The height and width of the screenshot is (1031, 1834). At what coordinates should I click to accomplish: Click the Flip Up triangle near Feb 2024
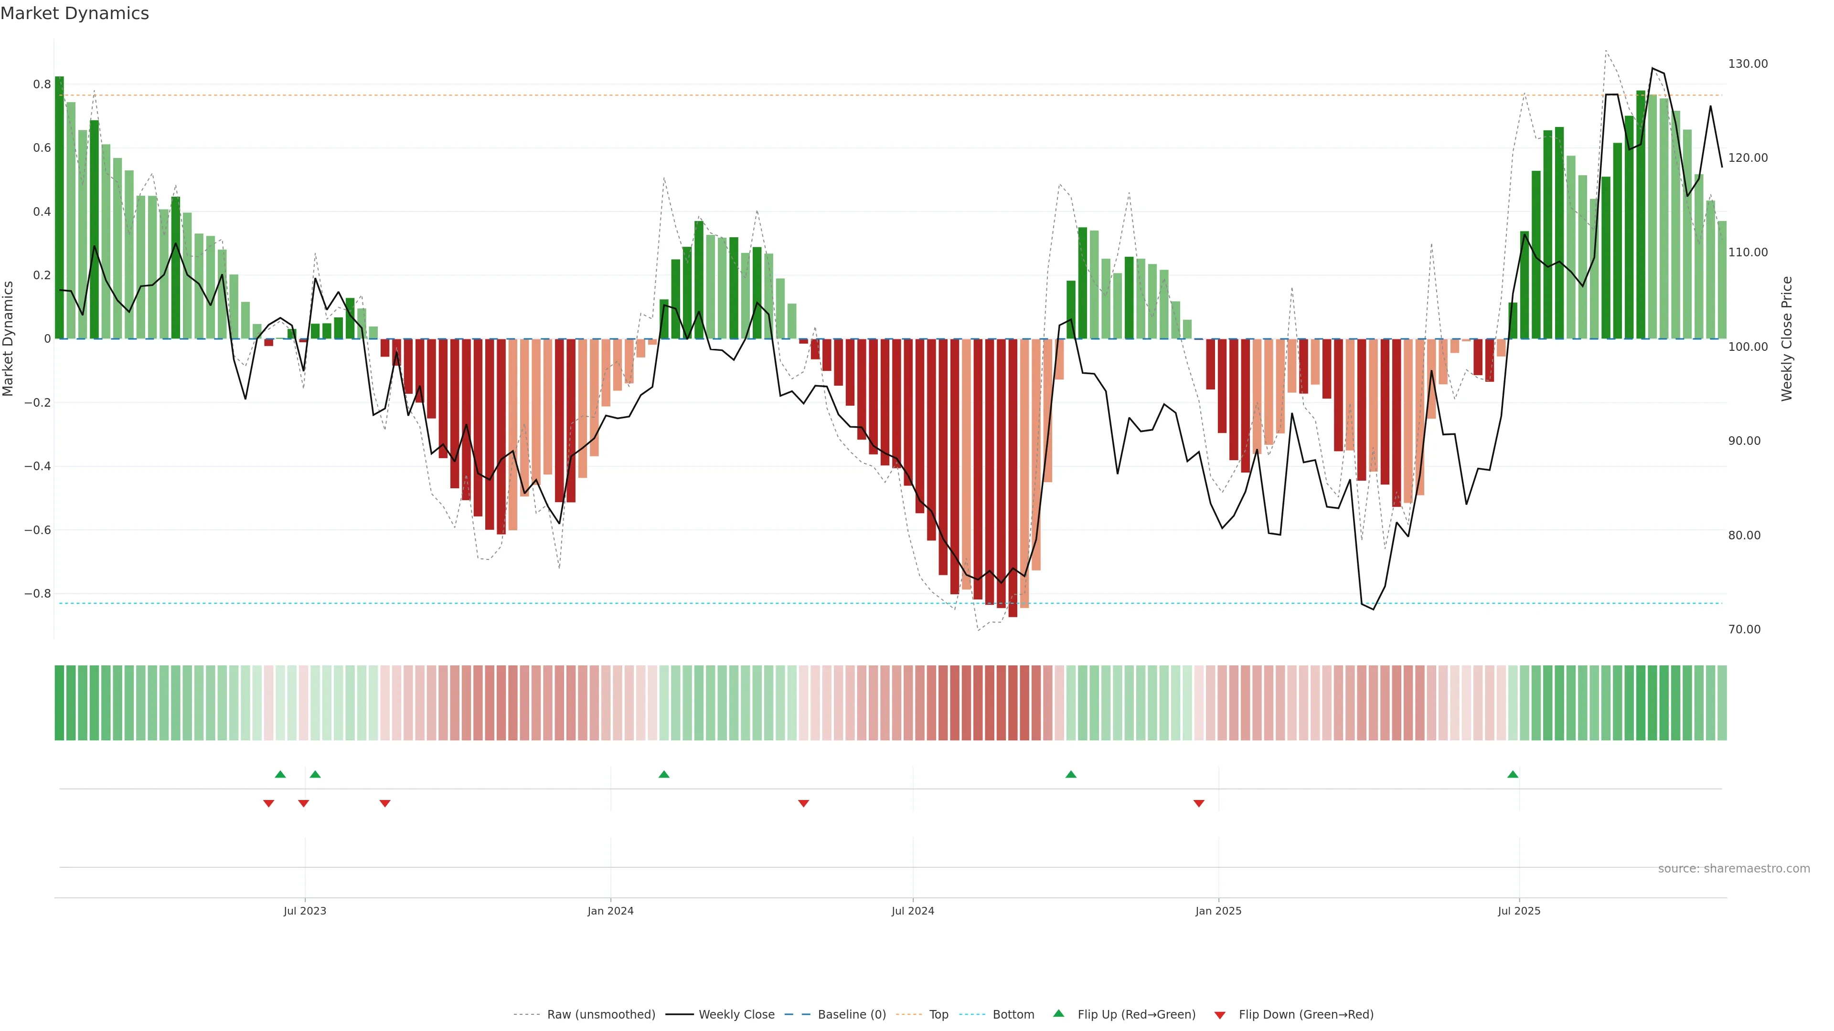663,774
